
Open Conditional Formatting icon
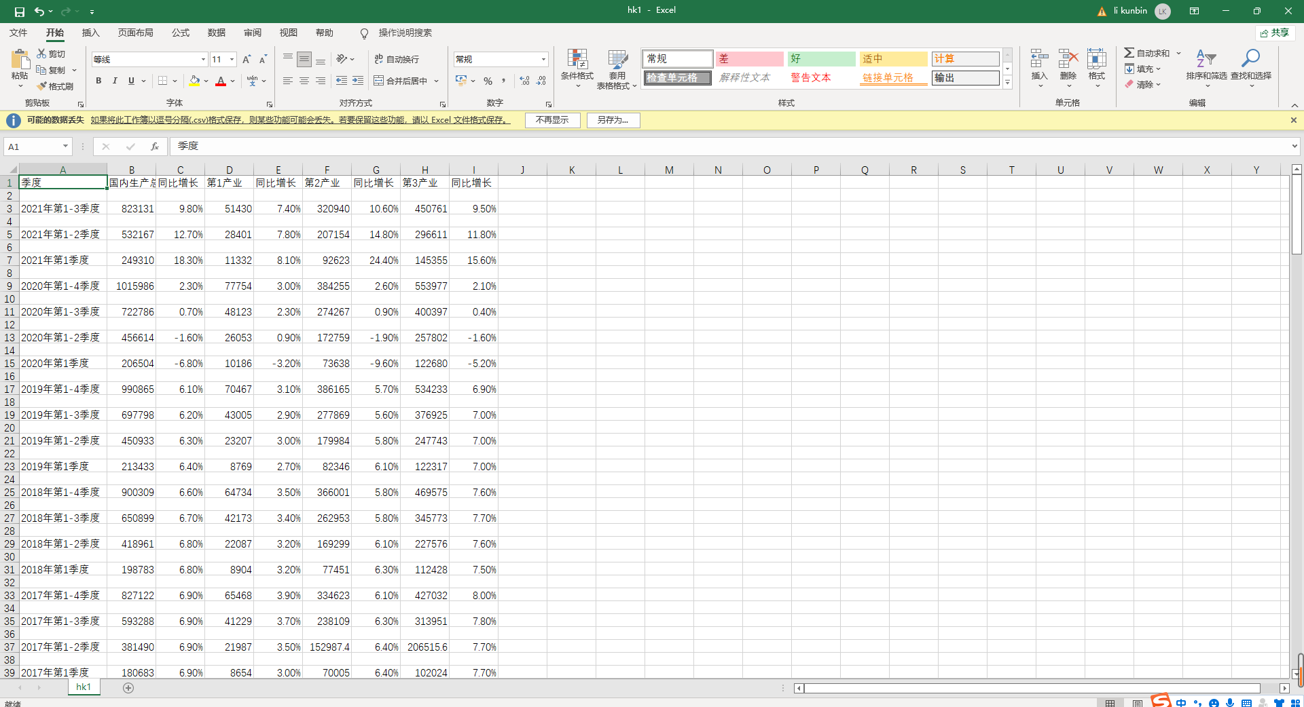click(x=577, y=59)
